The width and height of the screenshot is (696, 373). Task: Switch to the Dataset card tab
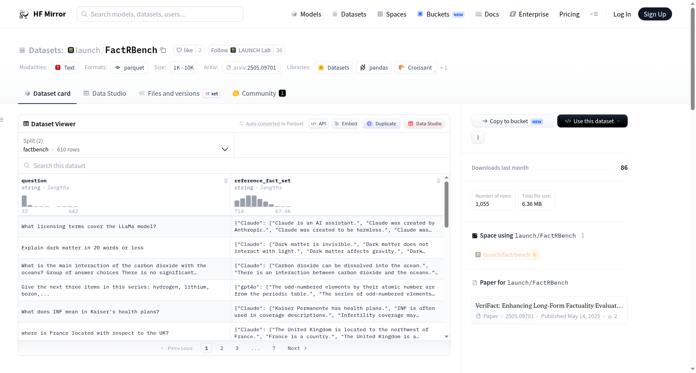pyautogui.click(x=47, y=93)
